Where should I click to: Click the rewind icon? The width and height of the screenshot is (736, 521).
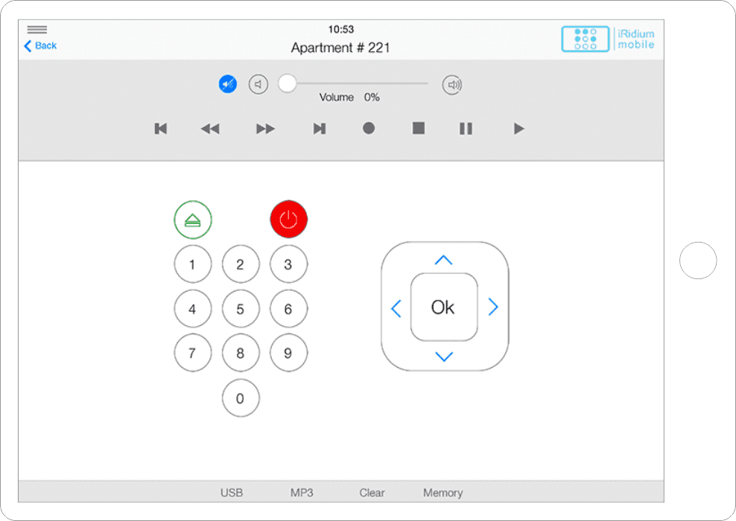[210, 129]
